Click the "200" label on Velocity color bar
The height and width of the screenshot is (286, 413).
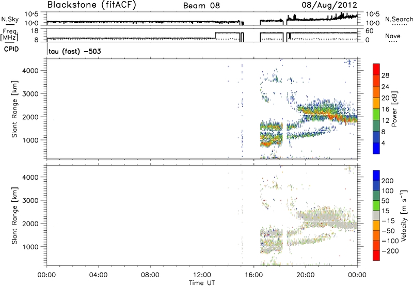tap(388, 181)
